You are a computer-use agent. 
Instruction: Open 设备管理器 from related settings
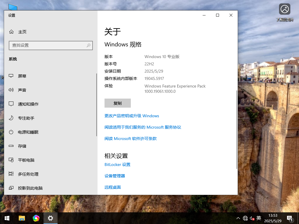[x=114, y=176]
